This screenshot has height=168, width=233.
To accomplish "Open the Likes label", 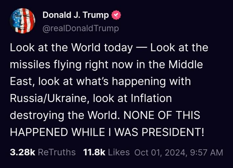I will tap(118, 152).
